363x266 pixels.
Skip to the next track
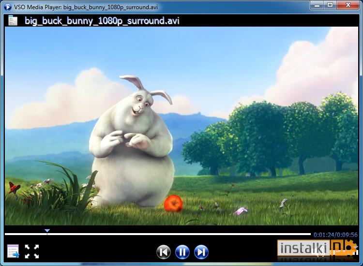201,252
